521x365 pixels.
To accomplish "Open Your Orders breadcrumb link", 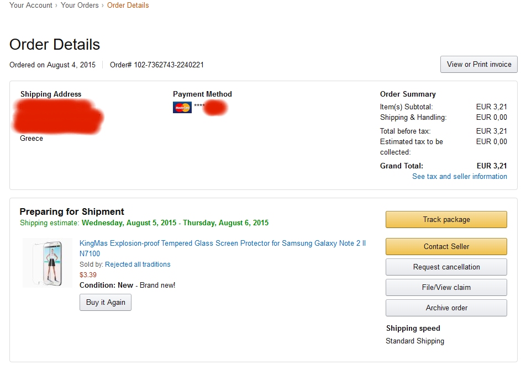I will (x=80, y=6).
